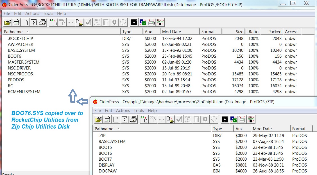This screenshot has width=317, height=175.
Task: Sort by Pathname column in ROCKETCHIP window
Action: click(62, 32)
